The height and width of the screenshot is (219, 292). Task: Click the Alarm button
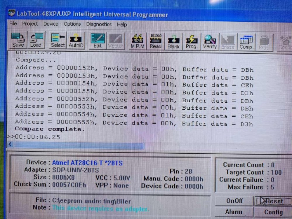tap(234, 212)
